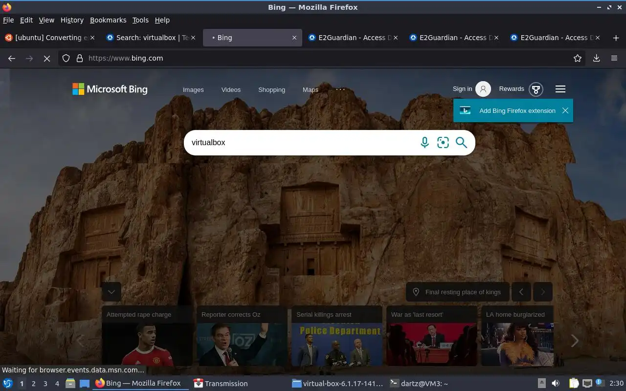
Task: Open War as 'last resort' card
Action: 431,336
